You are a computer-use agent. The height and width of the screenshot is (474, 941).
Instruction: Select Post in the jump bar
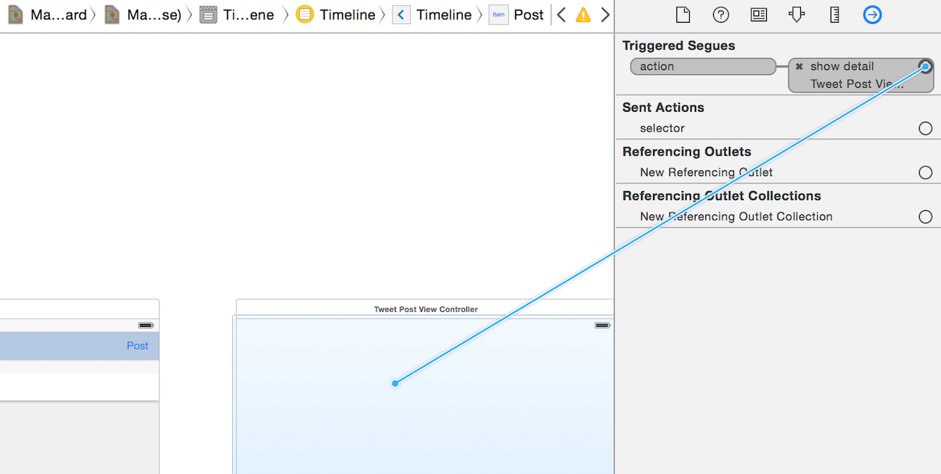529,14
